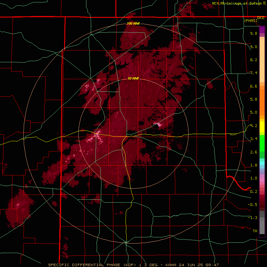This screenshot has height=267, width=267.
Task: Select the 100 NMI range ring label
Action: tap(133, 23)
